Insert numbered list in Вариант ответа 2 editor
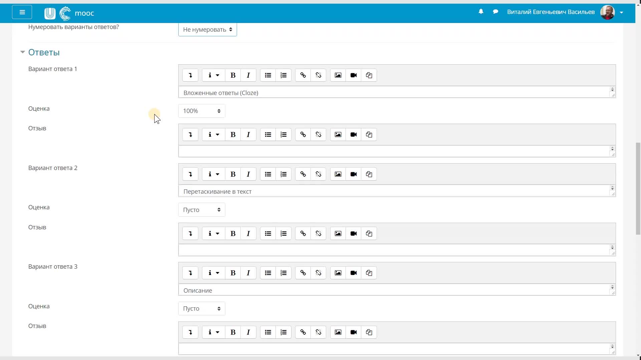This screenshot has height=360, width=641. [x=283, y=174]
